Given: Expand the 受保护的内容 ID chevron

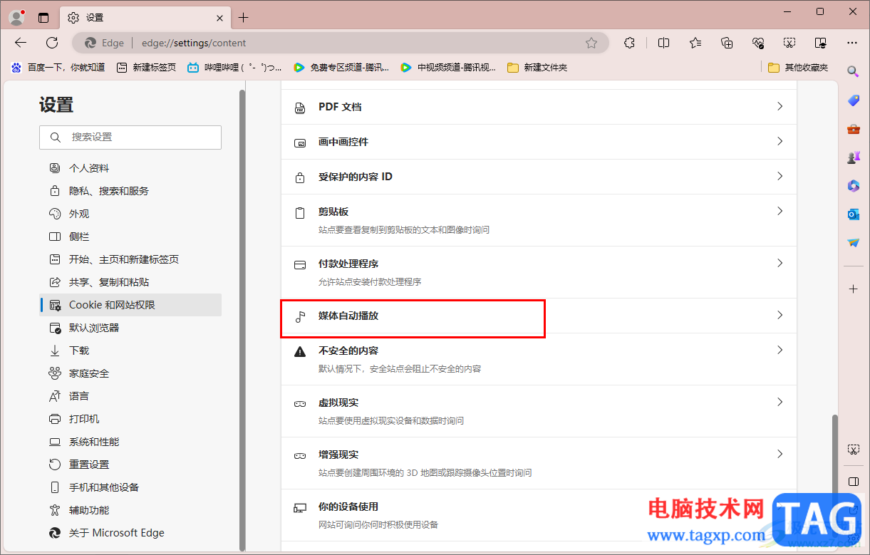Looking at the screenshot, I should tap(780, 176).
